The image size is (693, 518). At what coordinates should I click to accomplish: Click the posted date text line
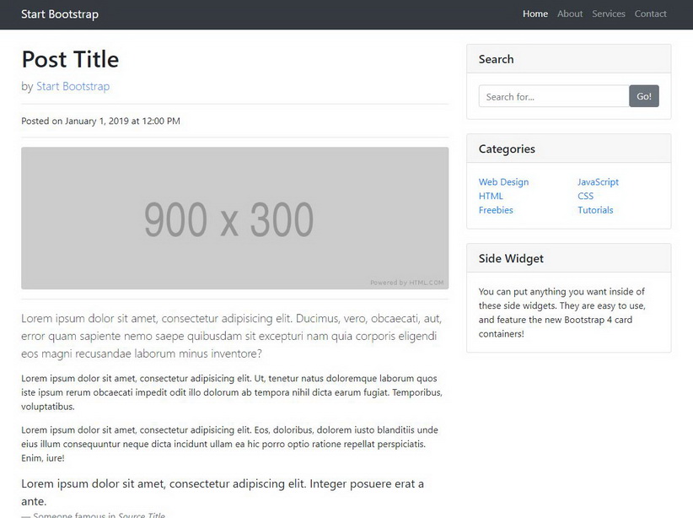(100, 121)
